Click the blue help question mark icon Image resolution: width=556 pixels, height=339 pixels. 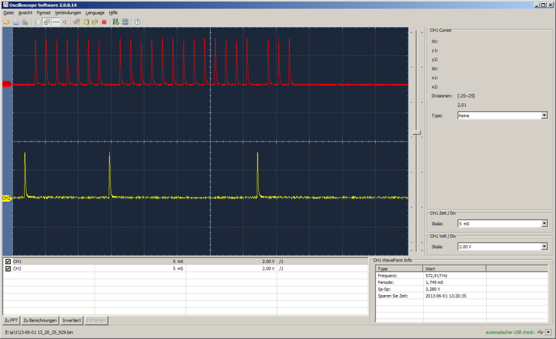(137, 22)
